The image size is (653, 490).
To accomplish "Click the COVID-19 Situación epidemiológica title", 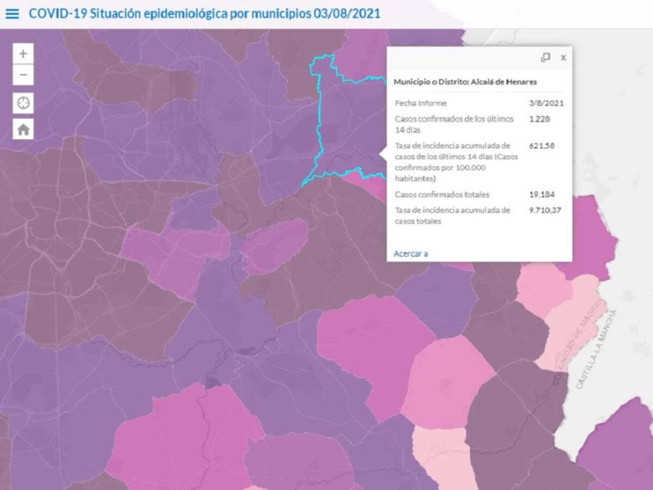I will (x=204, y=14).
